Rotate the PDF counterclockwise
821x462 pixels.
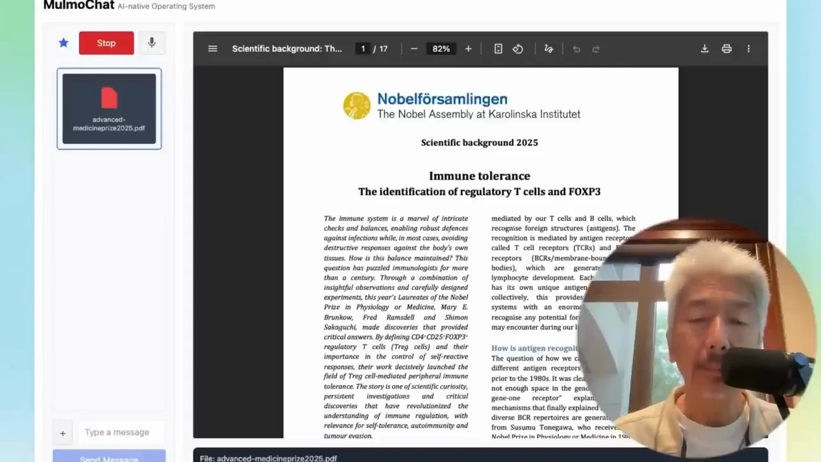tap(518, 49)
